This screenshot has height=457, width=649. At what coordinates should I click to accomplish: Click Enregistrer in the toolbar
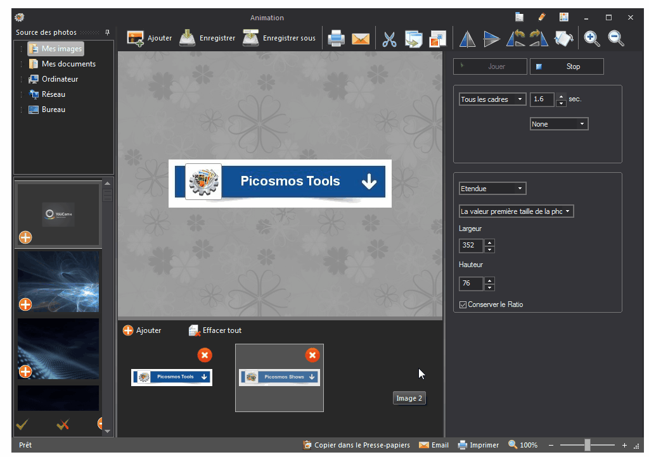[x=207, y=39]
